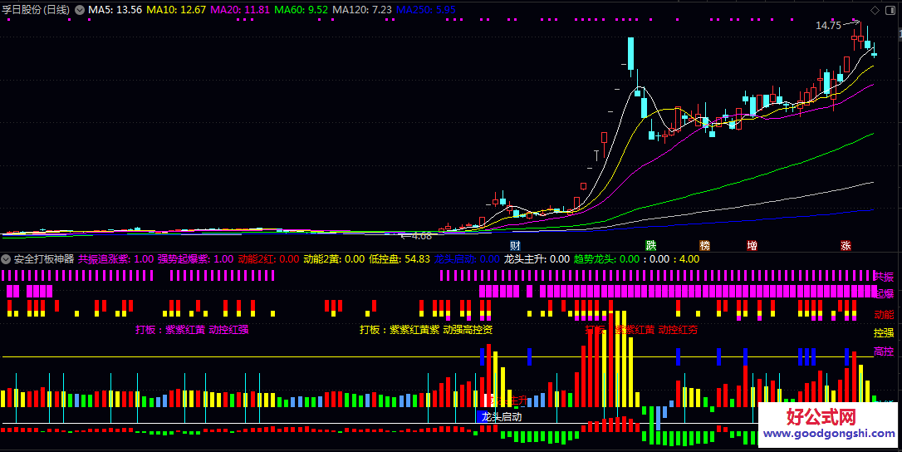Click the 动能2红: 0.00 value
Viewport: 902px width, 452px height.
[268, 259]
